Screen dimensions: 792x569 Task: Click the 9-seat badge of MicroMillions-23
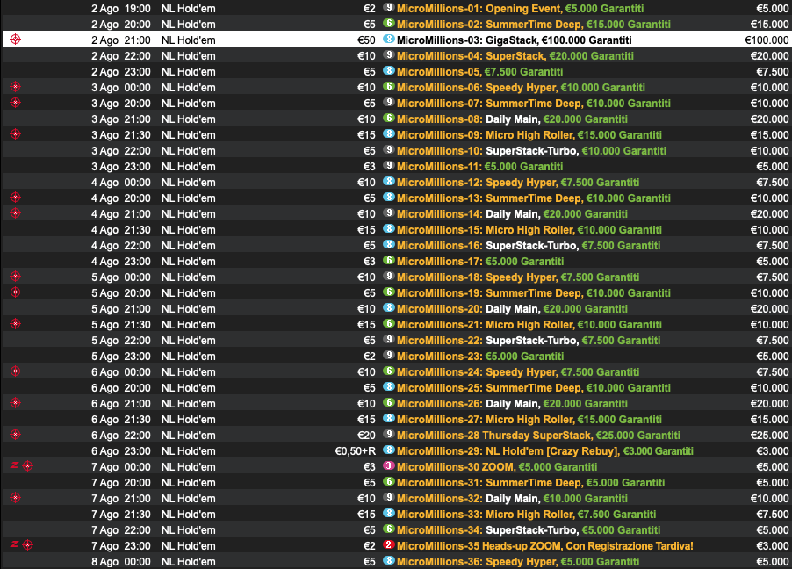(x=388, y=356)
